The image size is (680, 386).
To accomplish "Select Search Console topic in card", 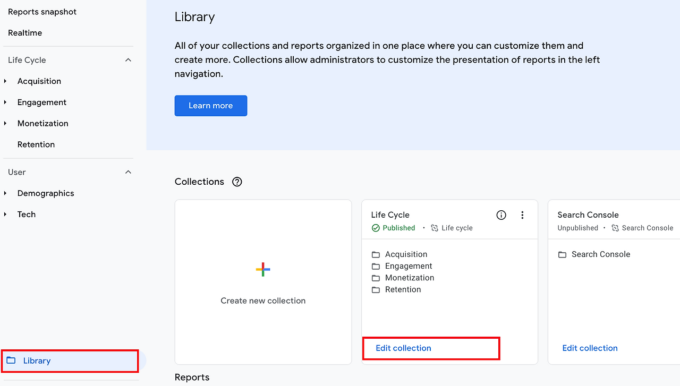I will [x=601, y=254].
